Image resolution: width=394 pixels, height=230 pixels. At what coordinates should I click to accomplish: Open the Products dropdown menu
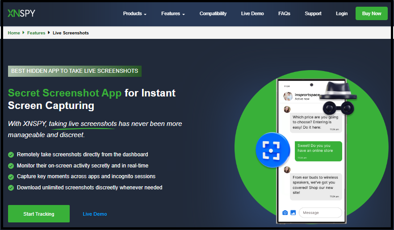coord(135,13)
